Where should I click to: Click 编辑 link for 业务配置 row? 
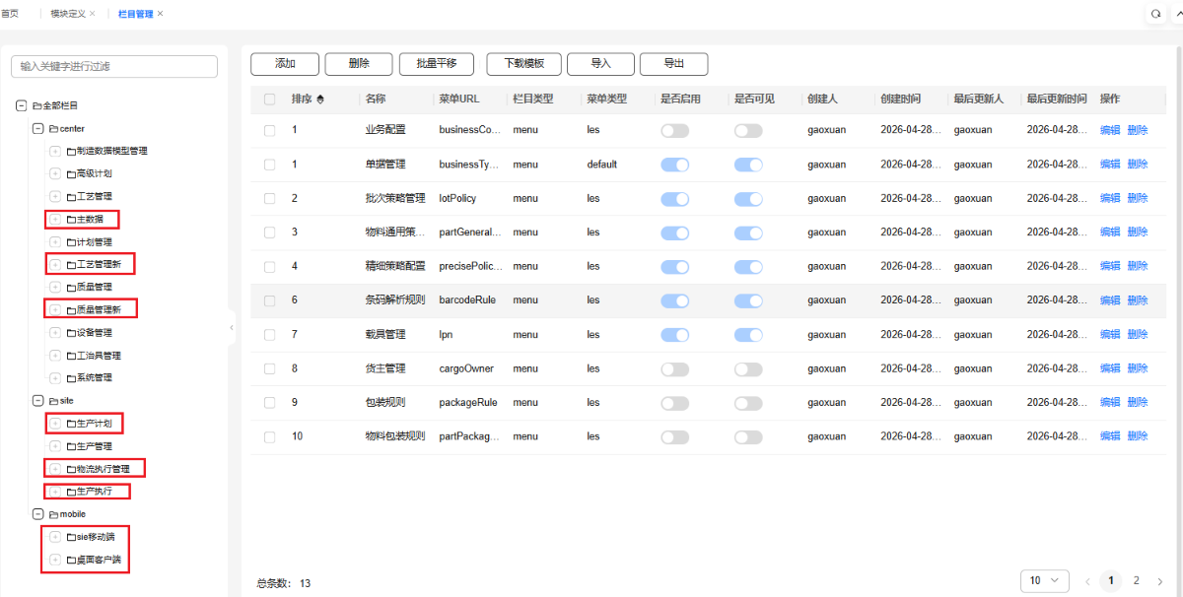(x=1110, y=130)
